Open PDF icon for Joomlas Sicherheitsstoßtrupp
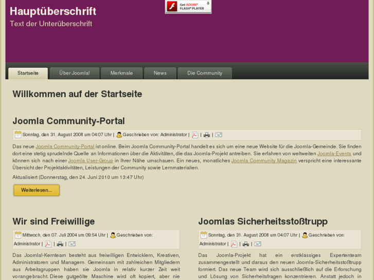 pos(234,244)
